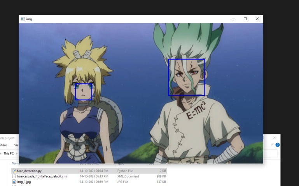Click date 14-10-2021 06:19 PM cell
The height and width of the screenshot is (186, 299).
94,182
